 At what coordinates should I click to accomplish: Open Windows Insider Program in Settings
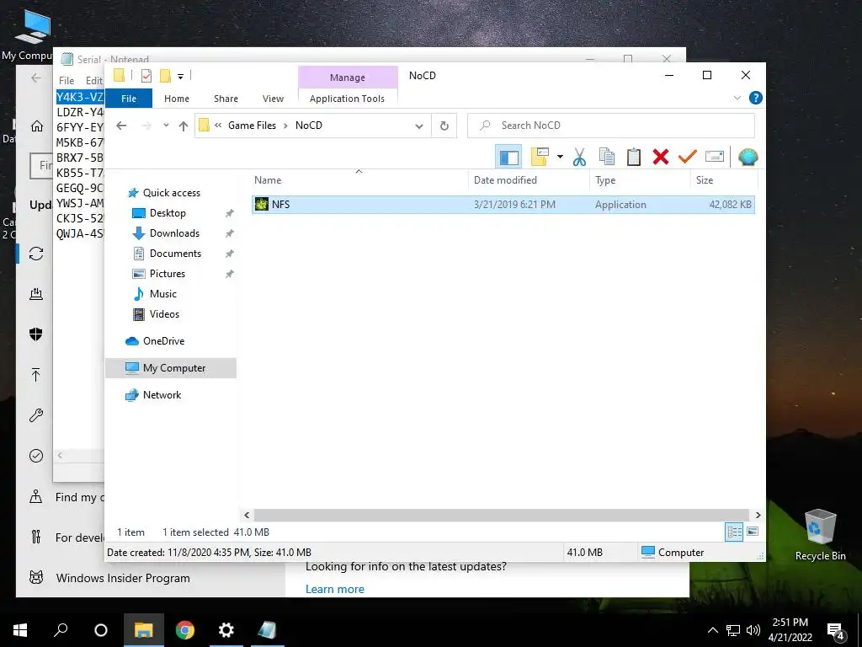[123, 578]
